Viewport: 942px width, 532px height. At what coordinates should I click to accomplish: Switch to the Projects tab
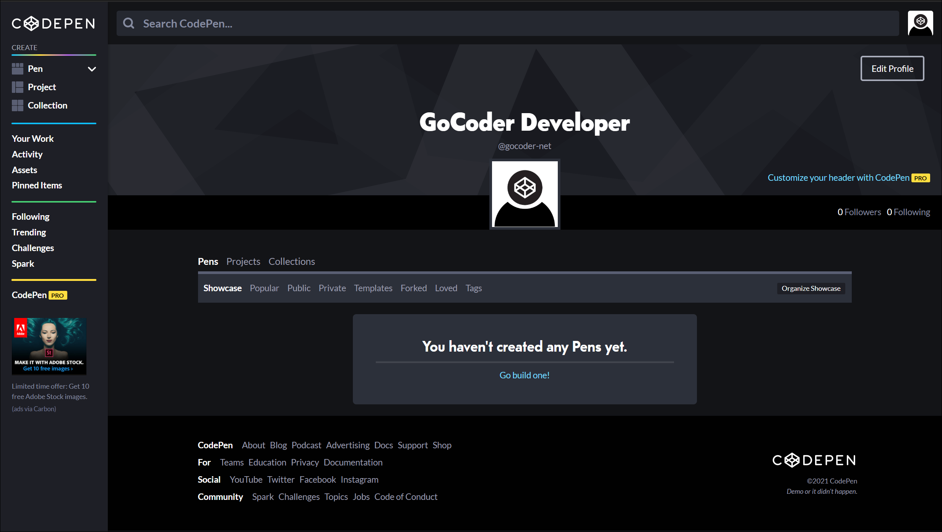(243, 261)
